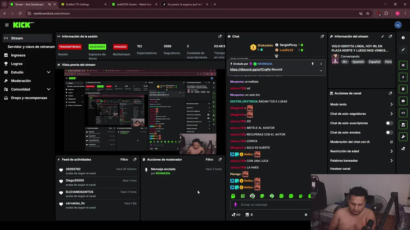This screenshot has width=410, height=230.
Task: Open Moderación del chat con IA link
Action: coord(361,142)
